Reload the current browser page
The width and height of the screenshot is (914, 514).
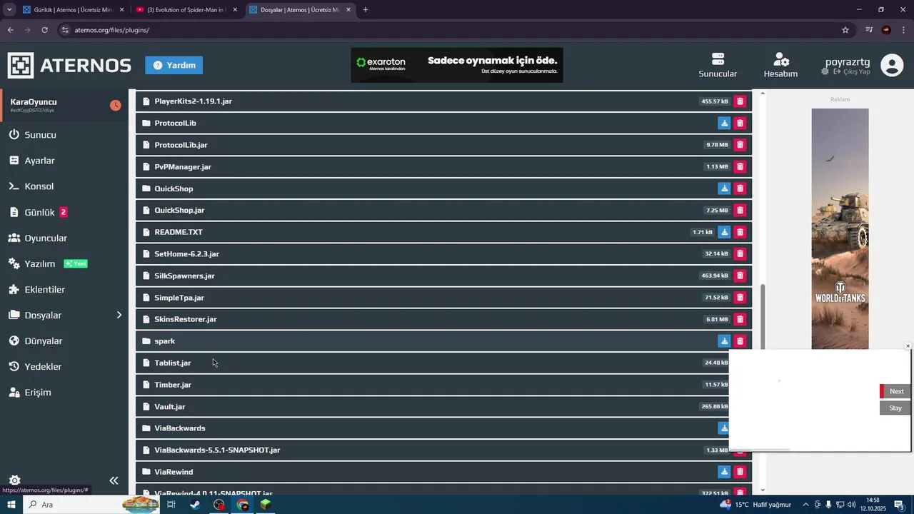tap(44, 30)
